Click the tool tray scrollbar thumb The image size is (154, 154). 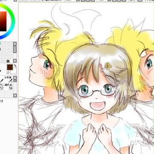pos(15,81)
